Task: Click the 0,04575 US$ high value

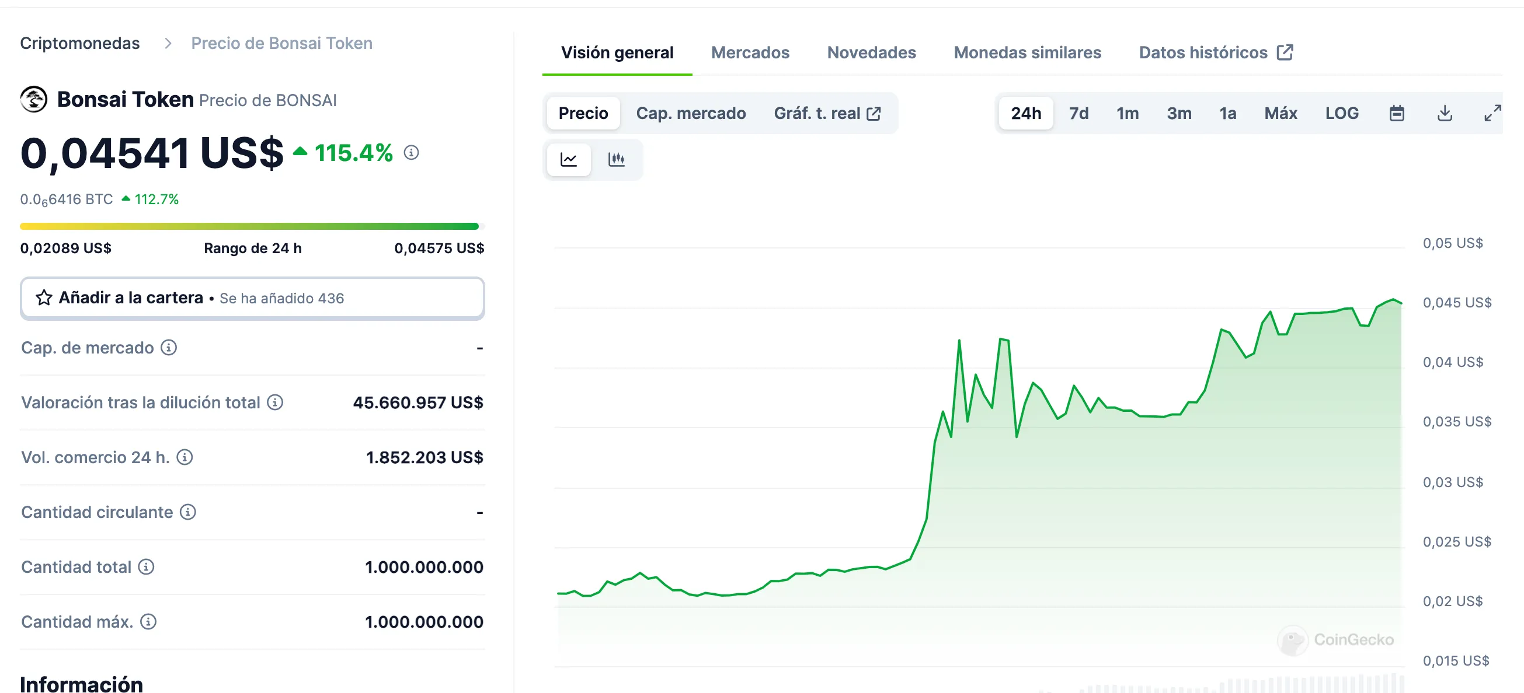Action: [x=439, y=248]
